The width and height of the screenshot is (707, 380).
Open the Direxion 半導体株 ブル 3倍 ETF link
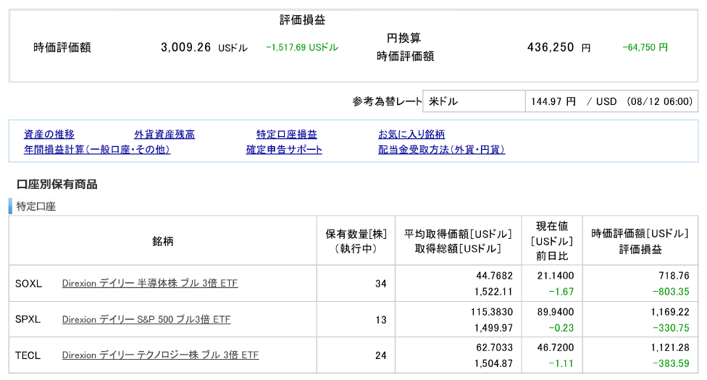150,283
